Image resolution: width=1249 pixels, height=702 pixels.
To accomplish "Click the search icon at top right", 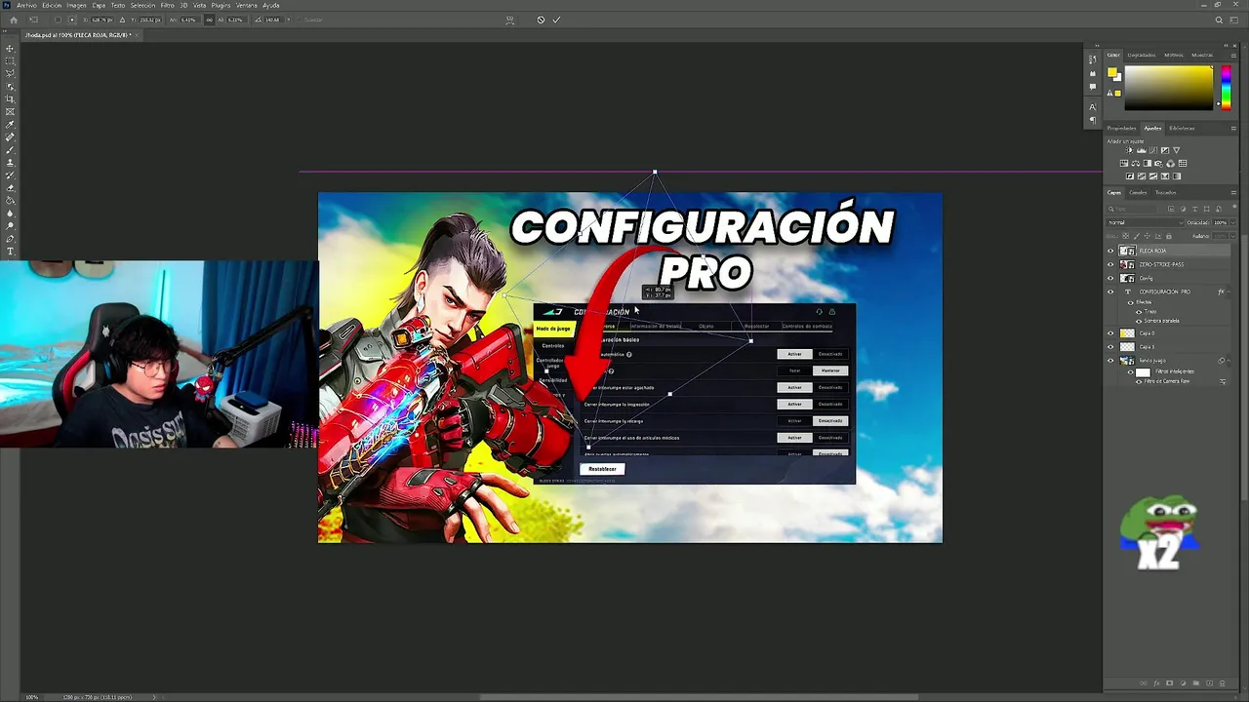I will 1219,19.
